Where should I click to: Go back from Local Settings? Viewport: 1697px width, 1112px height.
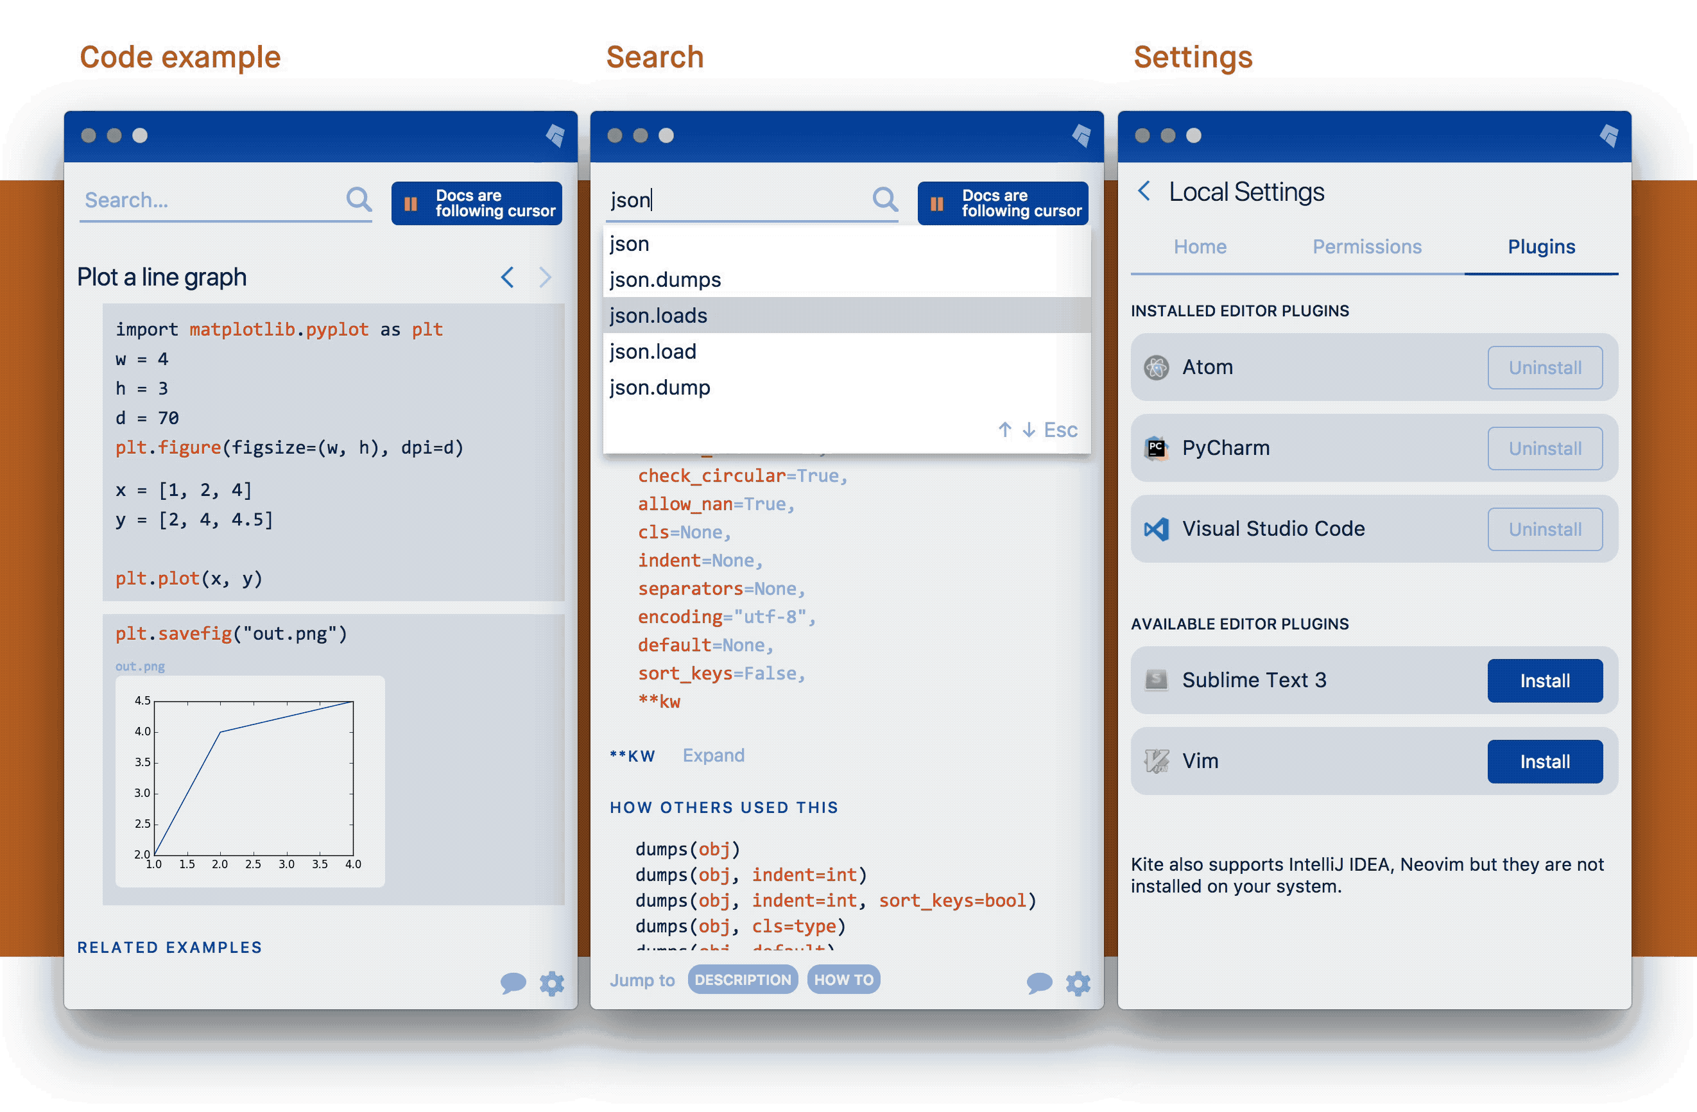[1144, 191]
